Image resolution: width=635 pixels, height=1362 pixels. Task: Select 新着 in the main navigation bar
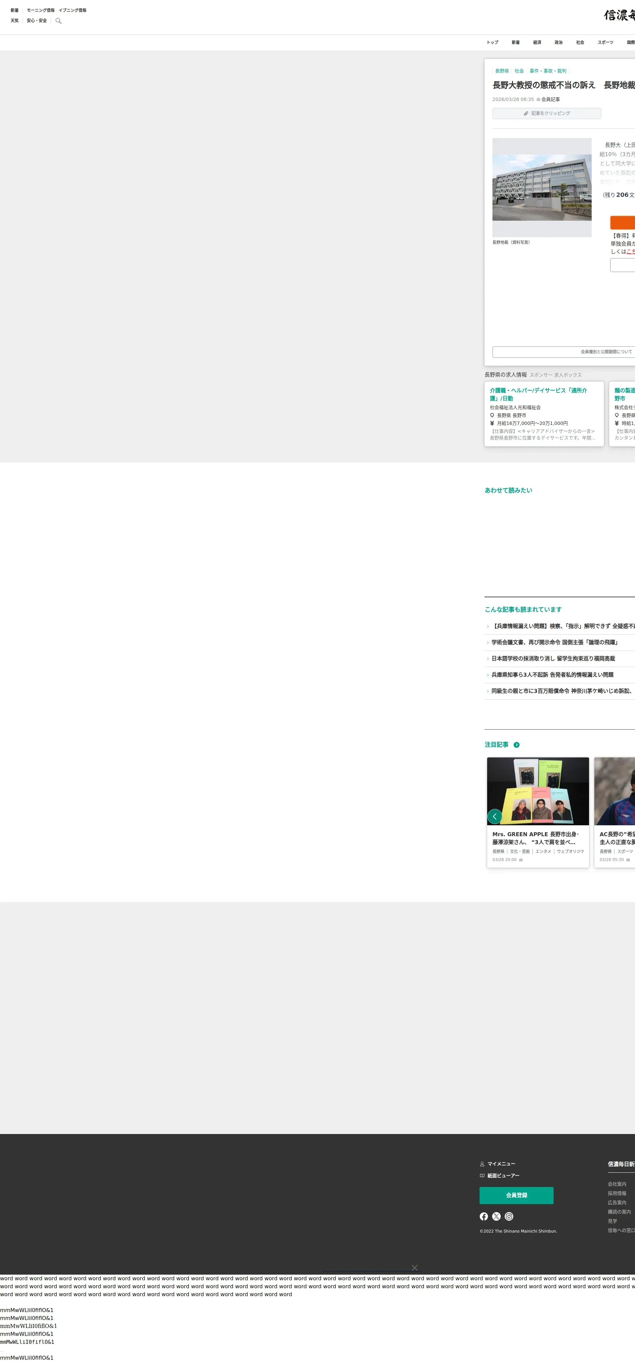click(516, 42)
